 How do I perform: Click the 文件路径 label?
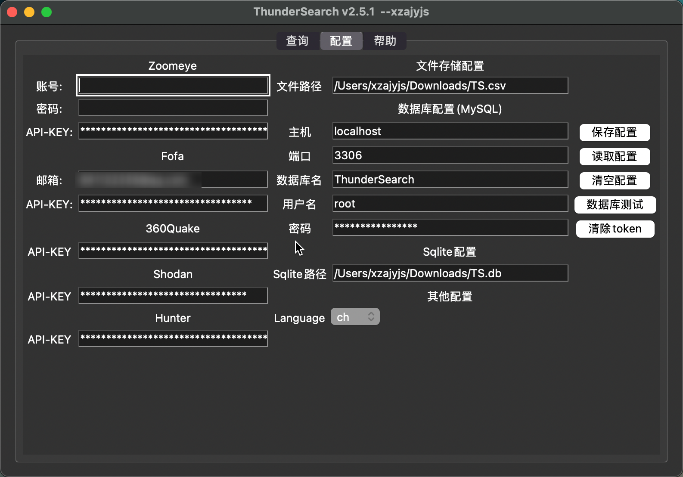tap(299, 87)
